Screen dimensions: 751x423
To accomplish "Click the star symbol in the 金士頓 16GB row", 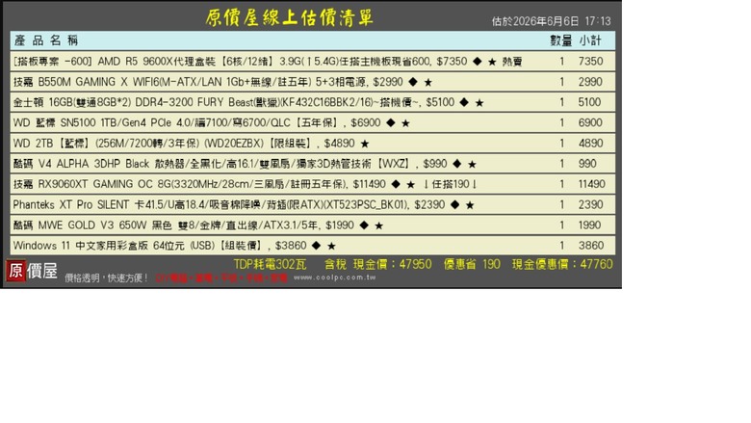I will coord(479,103).
